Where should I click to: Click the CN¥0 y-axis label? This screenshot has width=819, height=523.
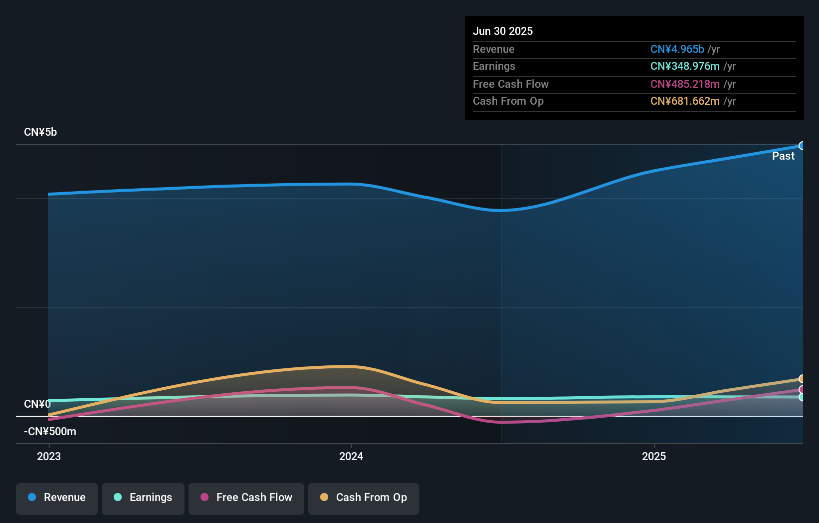tap(37, 404)
